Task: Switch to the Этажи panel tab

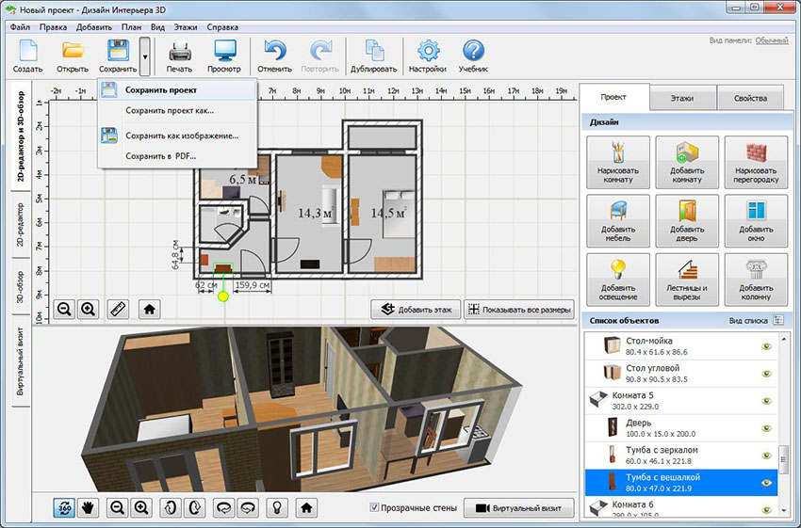Action: pyautogui.click(x=682, y=98)
